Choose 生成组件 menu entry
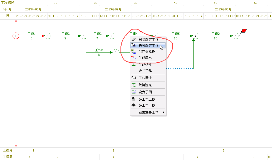The width and height of the screenshot is (272, 160). coord(148,65)
